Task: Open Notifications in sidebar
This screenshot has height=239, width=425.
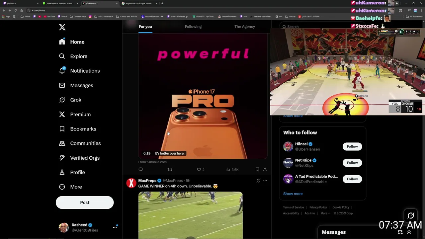Action: point(79,71)
